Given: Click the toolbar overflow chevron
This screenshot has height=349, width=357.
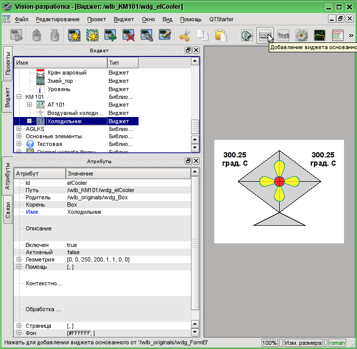Looking at the screenshot, I should (x=351, y=35).
